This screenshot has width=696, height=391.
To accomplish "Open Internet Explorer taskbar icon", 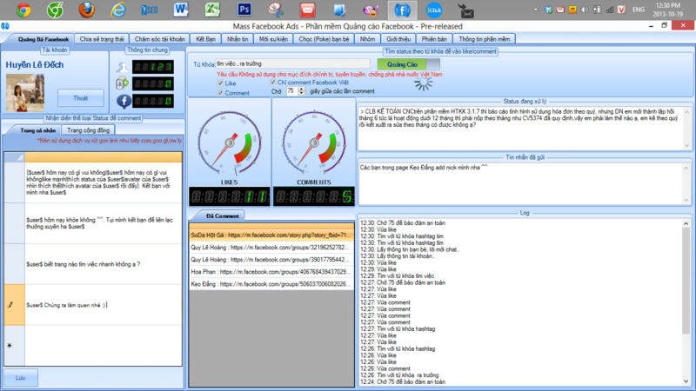I will (x=118, y=10).
